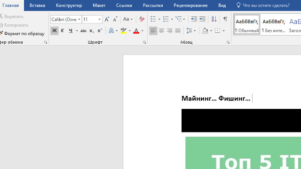
Task: Justify text to both margins
Action: (x=178, y=31)
